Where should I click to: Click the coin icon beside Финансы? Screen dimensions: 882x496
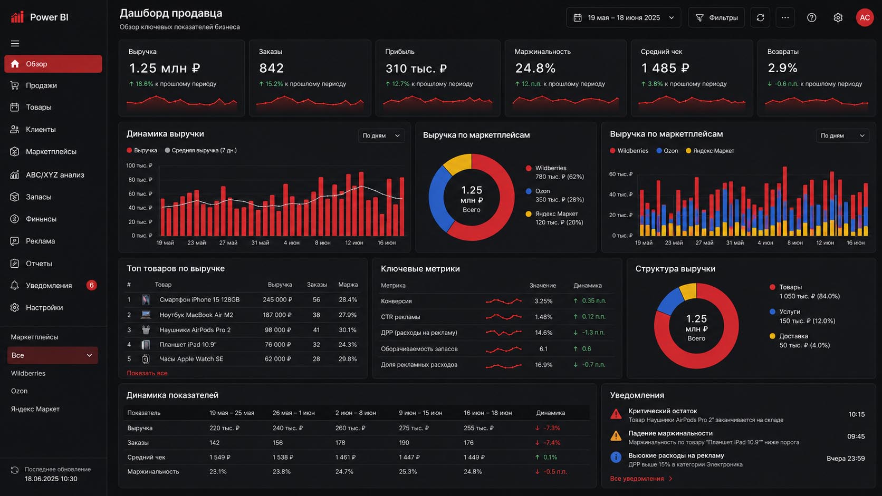tap(15, 219)
